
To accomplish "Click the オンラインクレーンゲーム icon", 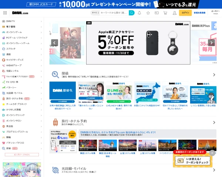I will 4,43.
